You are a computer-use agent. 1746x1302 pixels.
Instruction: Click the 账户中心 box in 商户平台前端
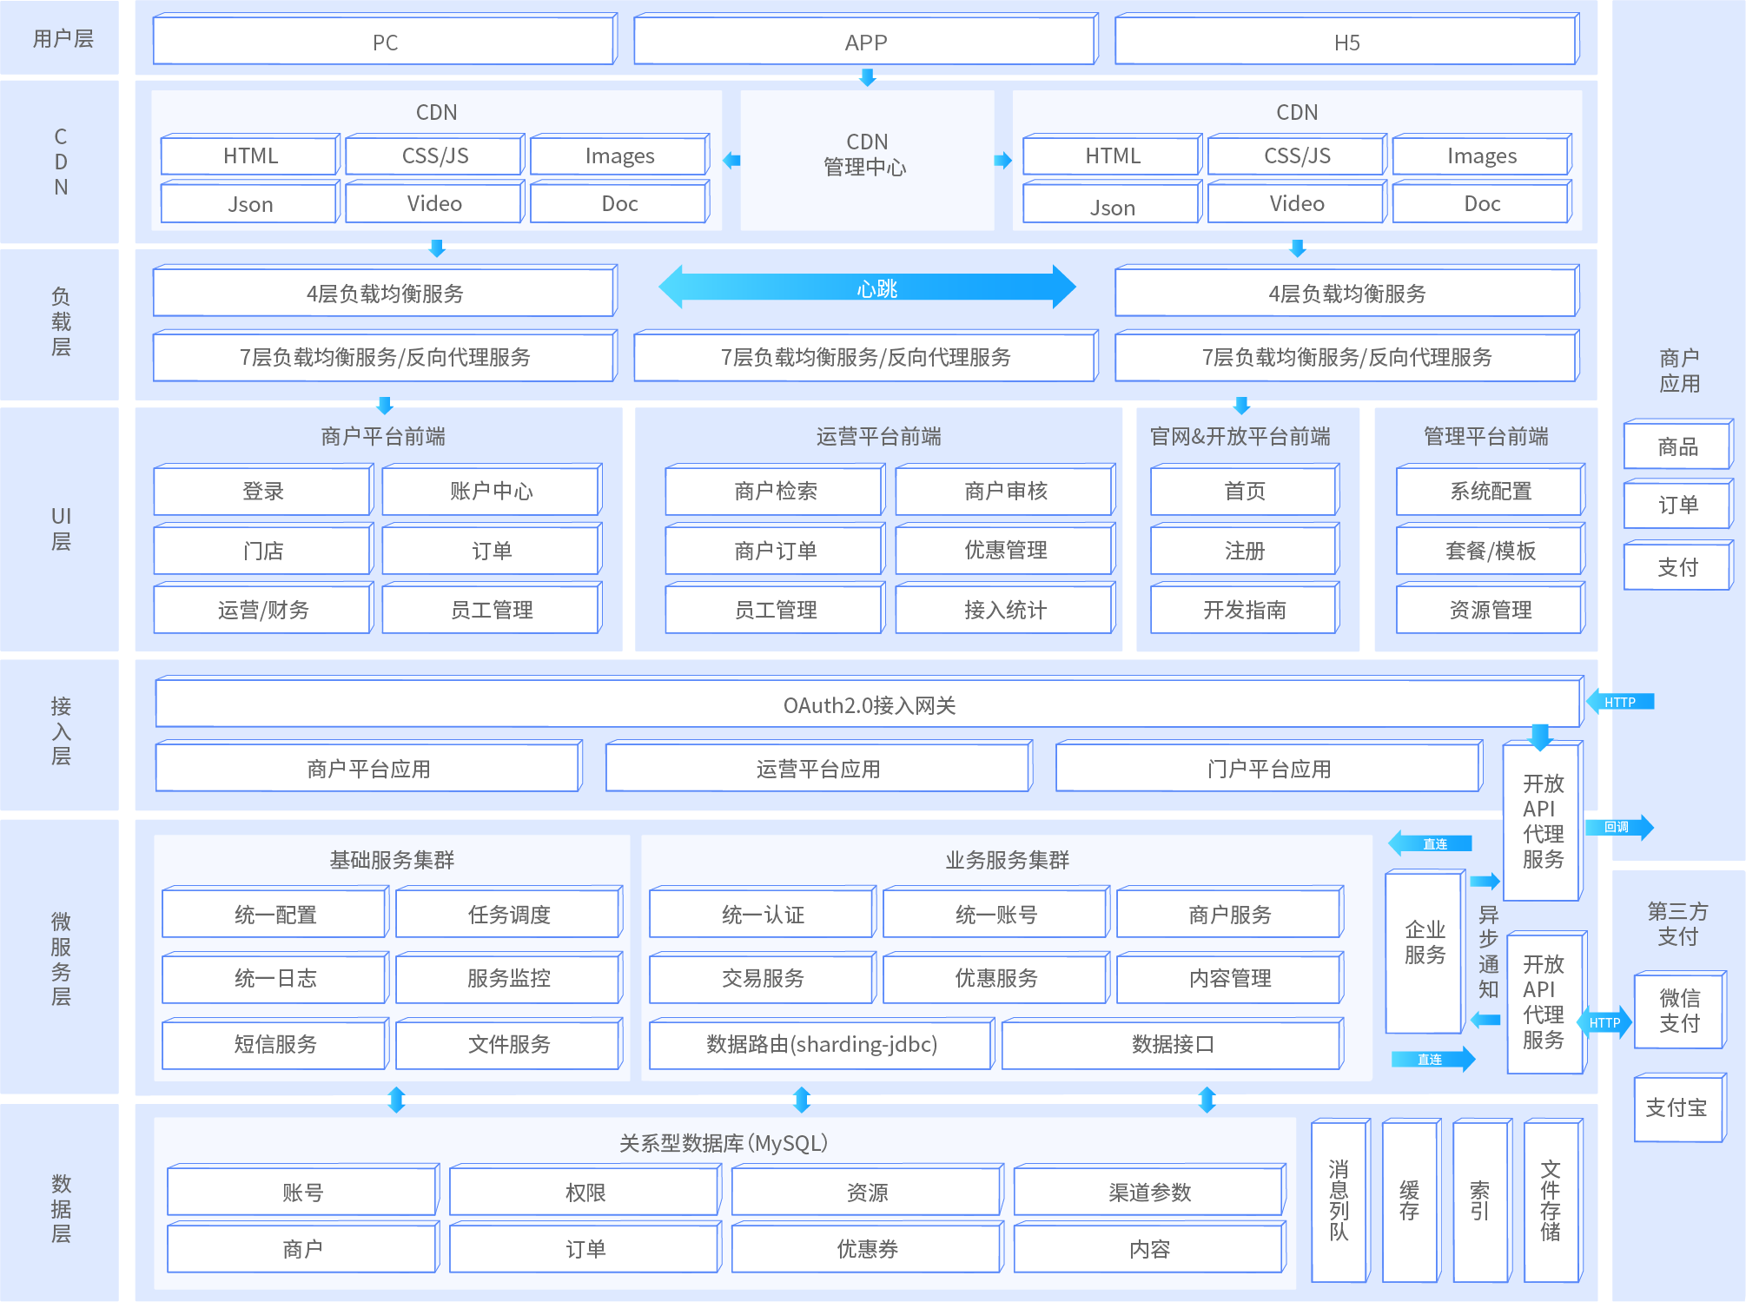491,492
